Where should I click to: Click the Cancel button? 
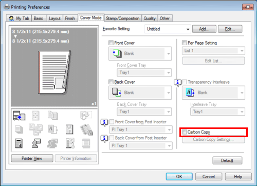(209, 177)
